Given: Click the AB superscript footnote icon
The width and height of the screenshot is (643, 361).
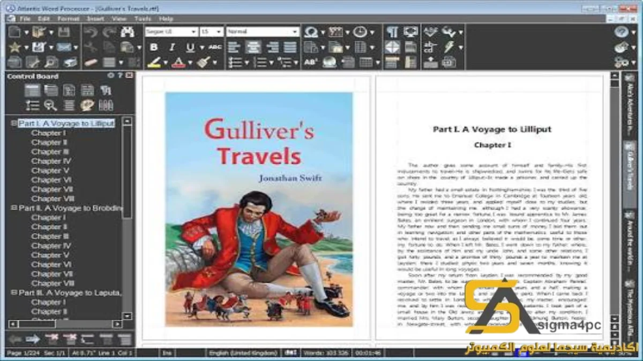Looking at the screenshot, I should 311,62.
